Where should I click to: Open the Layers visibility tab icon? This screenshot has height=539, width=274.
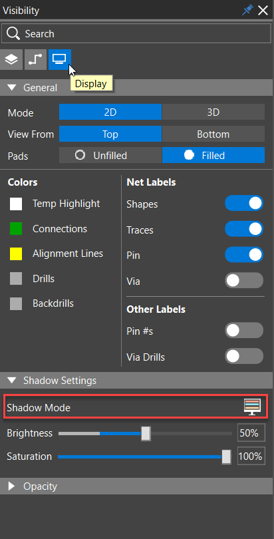point(11,59)
